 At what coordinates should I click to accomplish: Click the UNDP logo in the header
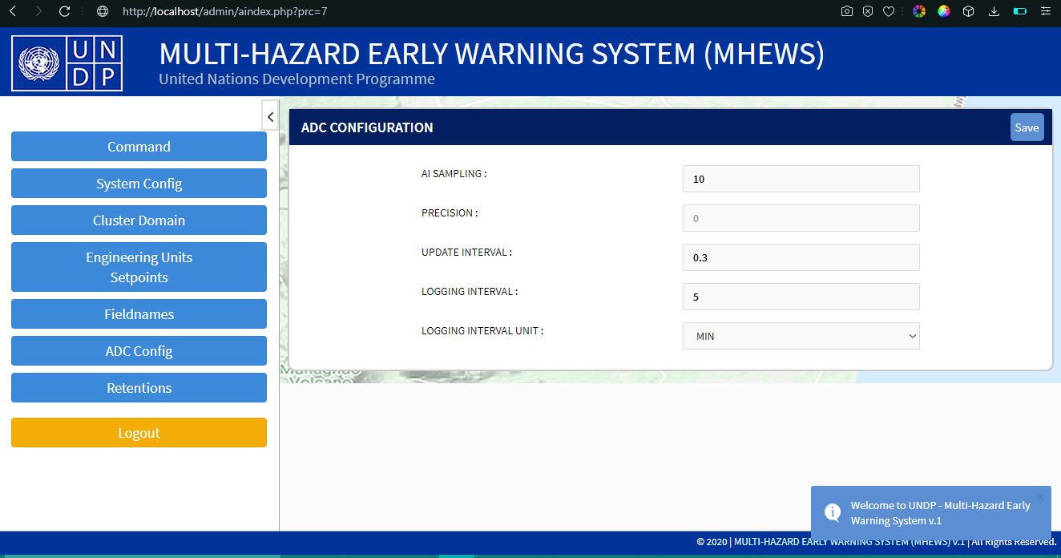tap(67, 63)
